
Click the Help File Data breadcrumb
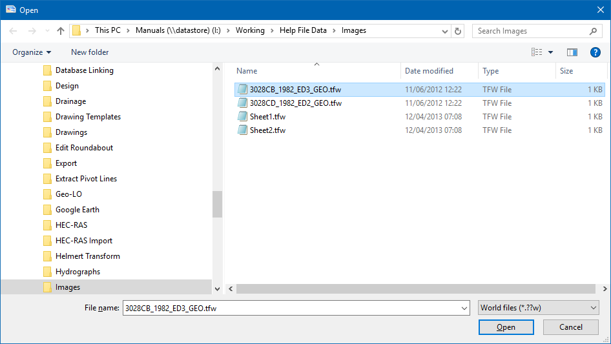pos(302,30)
